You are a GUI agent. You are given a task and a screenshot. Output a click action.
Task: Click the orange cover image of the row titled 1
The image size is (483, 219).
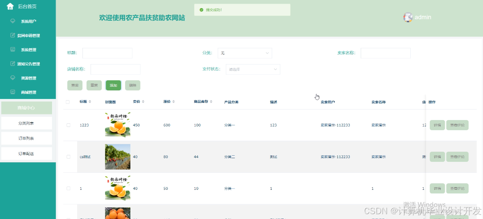click(118, 188)
